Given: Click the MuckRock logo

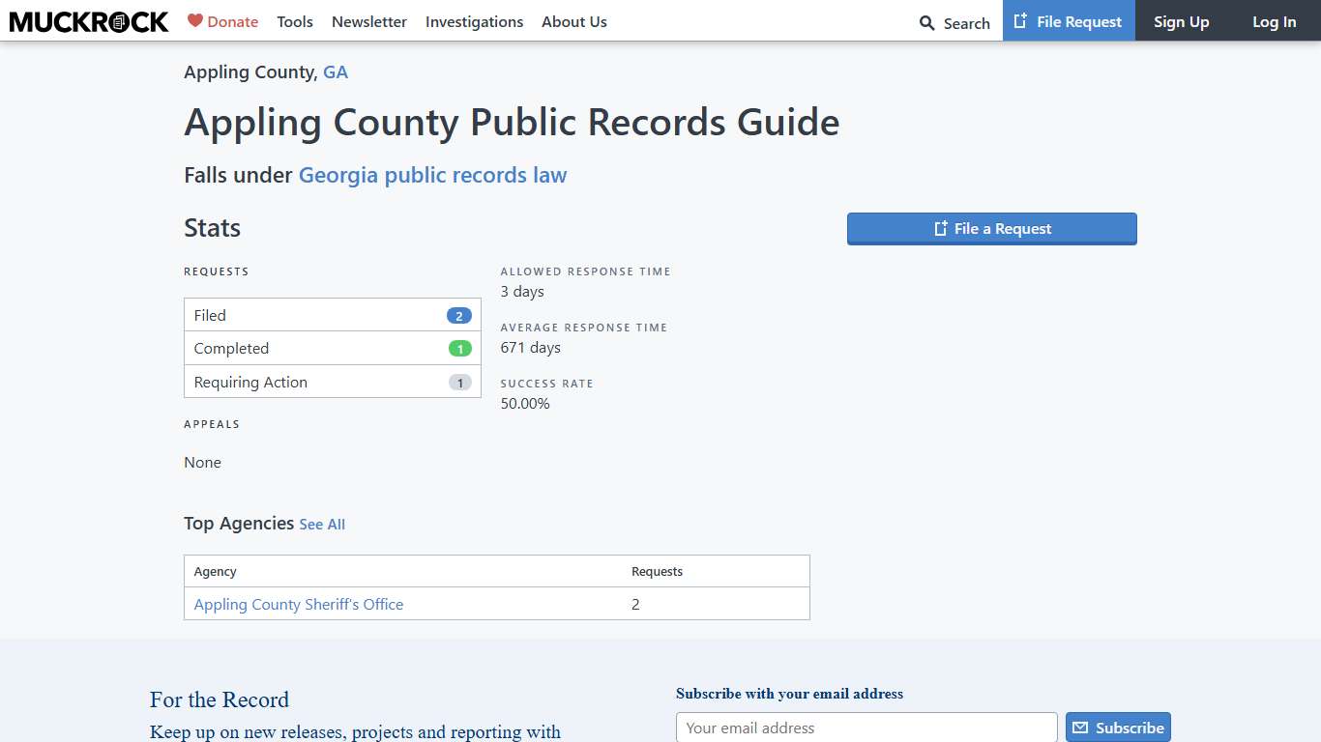Looking at the screenshot, I should coord(88,21).
